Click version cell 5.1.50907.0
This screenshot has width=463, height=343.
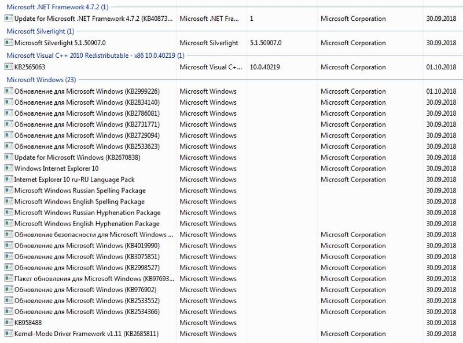coord(266,43)
